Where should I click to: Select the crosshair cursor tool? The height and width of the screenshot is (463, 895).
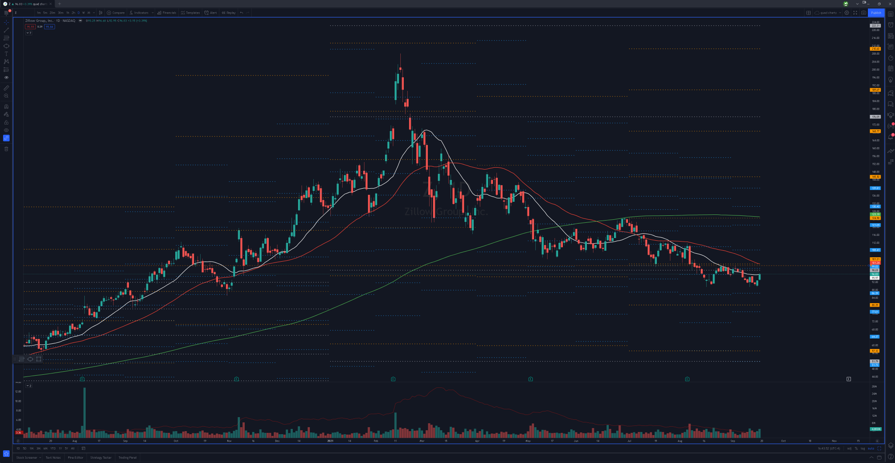pyautogui.click(x=6, y=22)
